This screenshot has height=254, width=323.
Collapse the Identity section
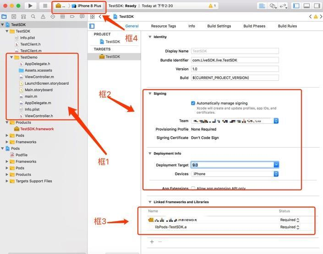[x=150, y=37]
